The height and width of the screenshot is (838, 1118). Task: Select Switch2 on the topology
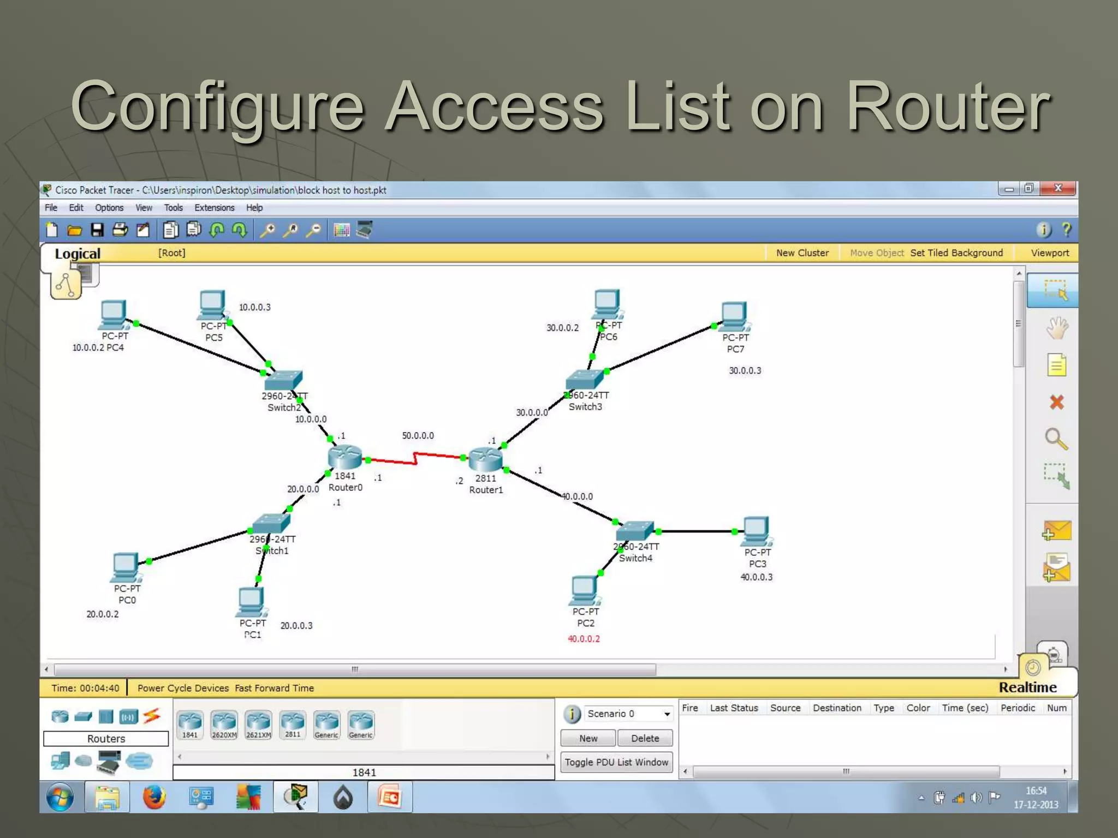[283, 380]
